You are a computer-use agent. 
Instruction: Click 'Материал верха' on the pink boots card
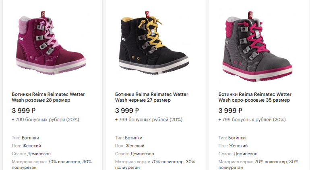point(29,162)
